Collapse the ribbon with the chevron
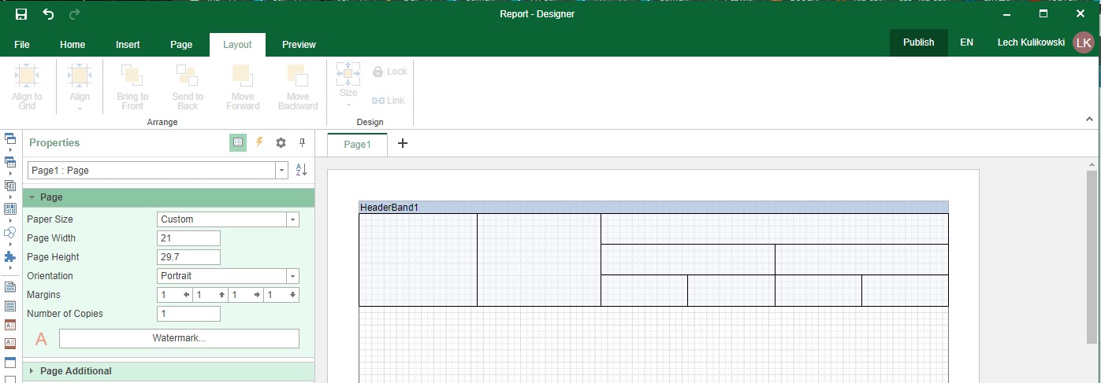The height and width of the screenshot is (383, 1101). [x=1090, y=120]
